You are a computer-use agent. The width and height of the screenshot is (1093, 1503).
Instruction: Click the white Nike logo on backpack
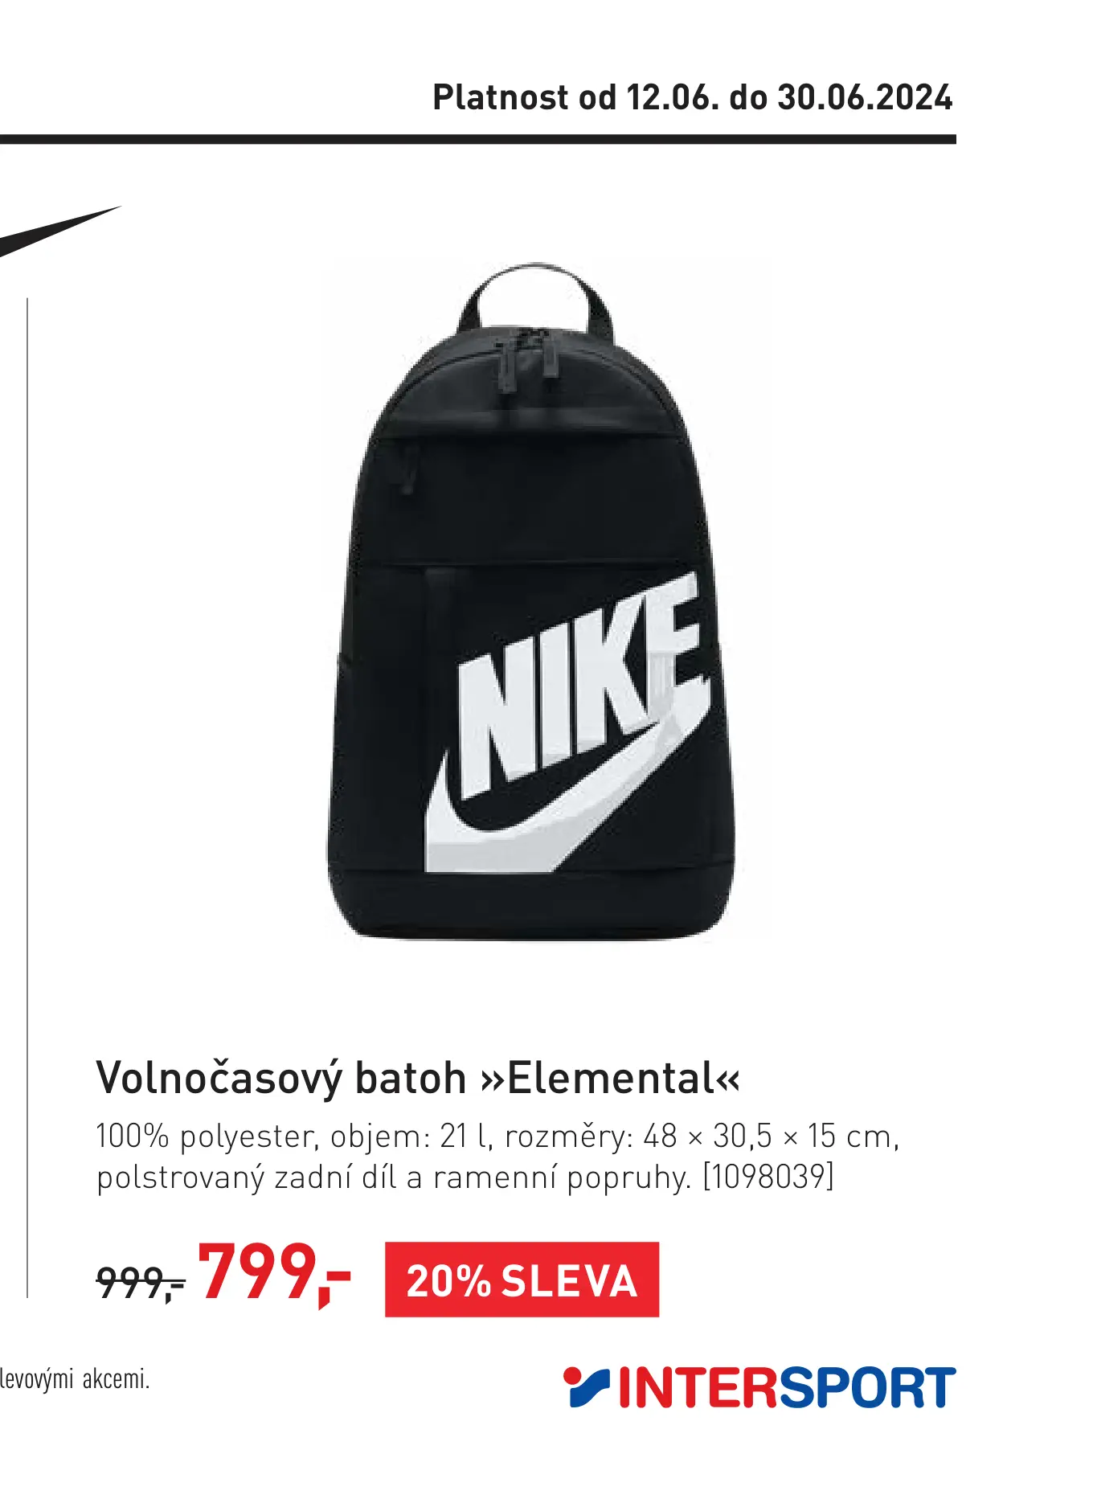pyautogui.click(x=567, y=723)
